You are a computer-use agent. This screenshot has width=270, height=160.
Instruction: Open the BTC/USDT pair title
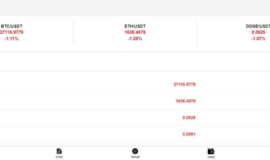[x=12, y=26]
